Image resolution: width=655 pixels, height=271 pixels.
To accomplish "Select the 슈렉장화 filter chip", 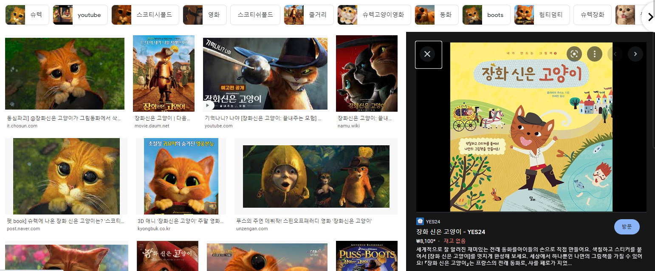I will [x=592, y=15].
